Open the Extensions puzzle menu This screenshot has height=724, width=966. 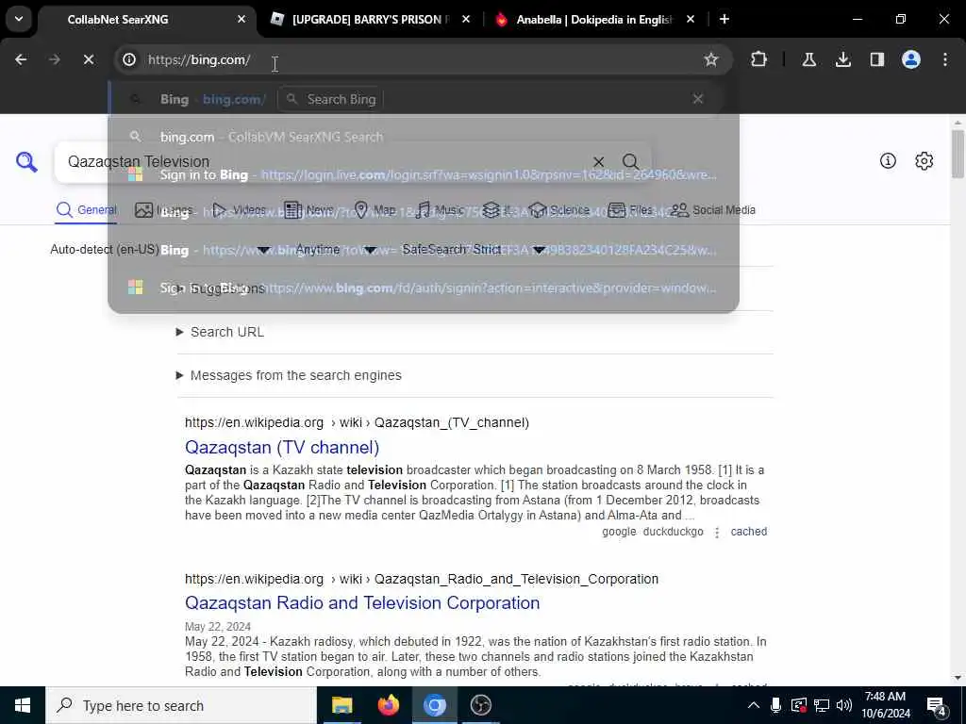759,59
